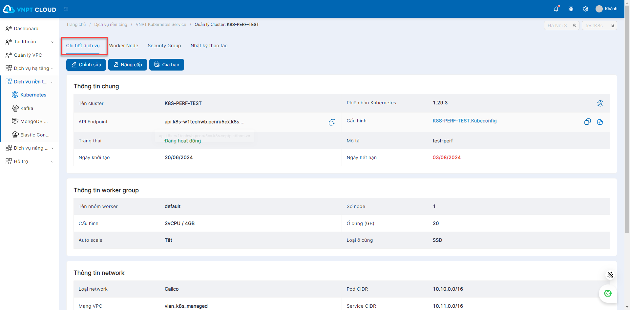Switch to Worker Node tab

[x=124, y=46]
